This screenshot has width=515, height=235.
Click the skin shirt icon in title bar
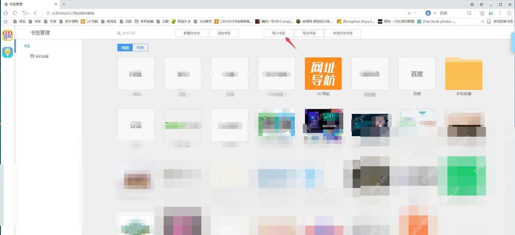click(x=482, y=5)
